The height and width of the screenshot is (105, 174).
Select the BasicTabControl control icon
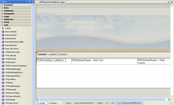tap(3, 49)
